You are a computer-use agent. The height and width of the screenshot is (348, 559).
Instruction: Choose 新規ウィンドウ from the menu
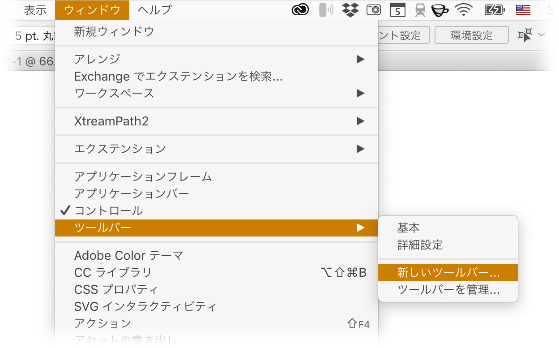[217, 32]
